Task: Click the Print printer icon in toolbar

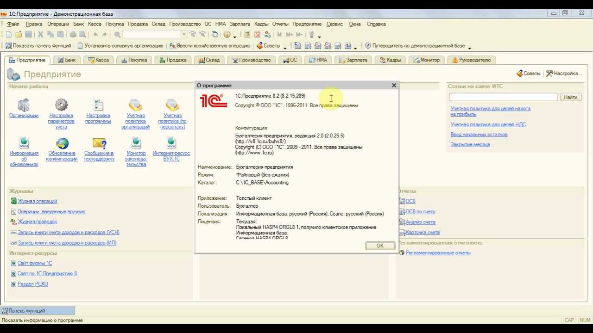Action: pyautogui.click(x=73, y=35)
